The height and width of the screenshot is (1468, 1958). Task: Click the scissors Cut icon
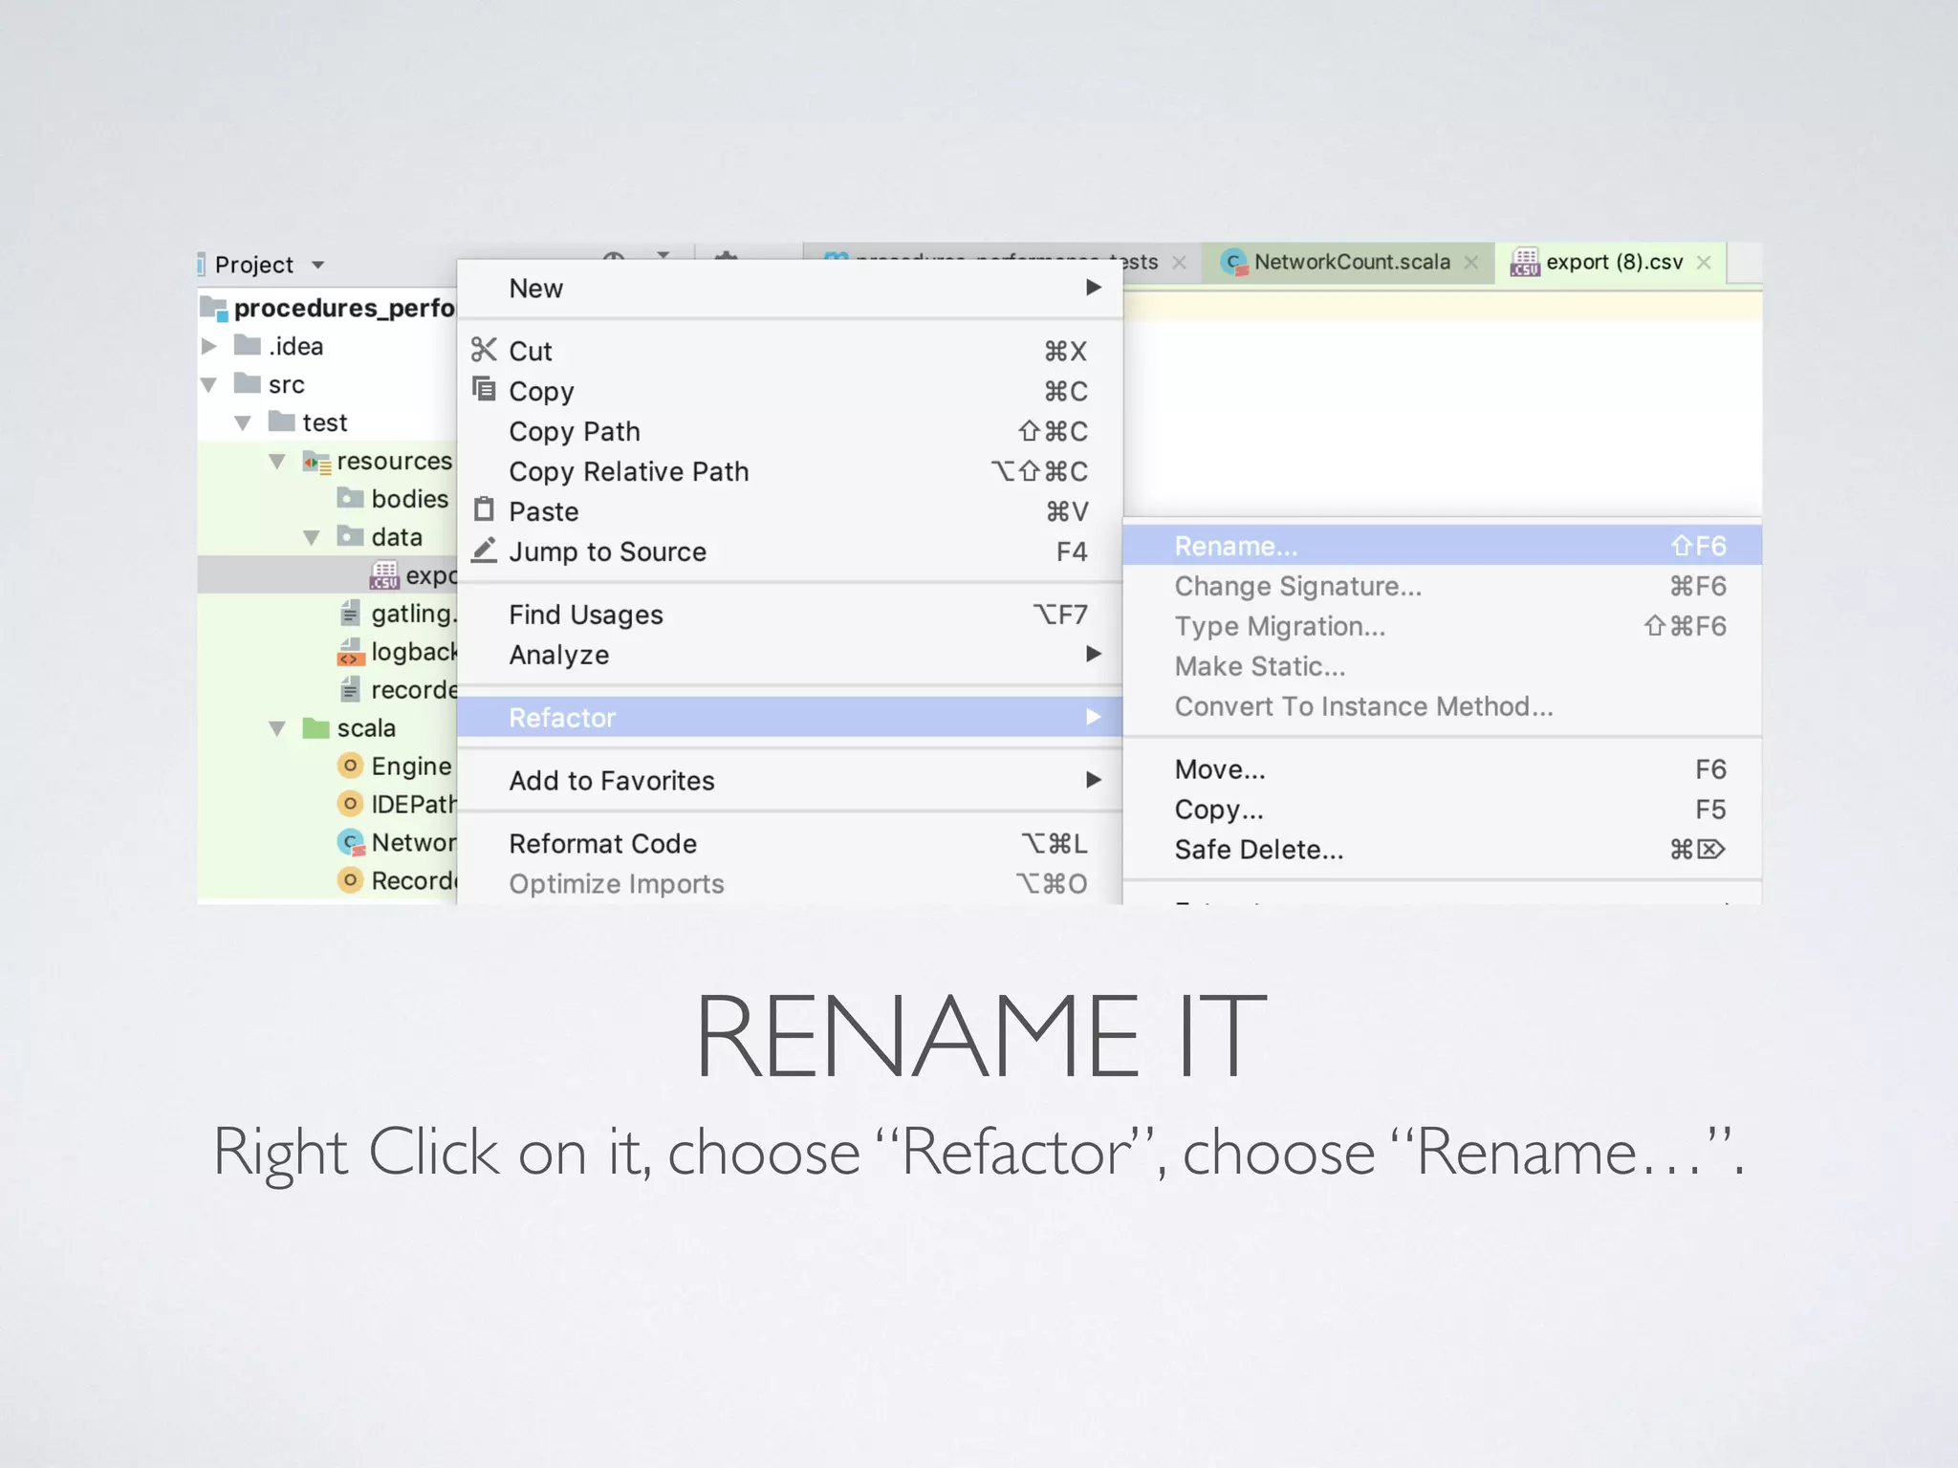tap(484, 350)
